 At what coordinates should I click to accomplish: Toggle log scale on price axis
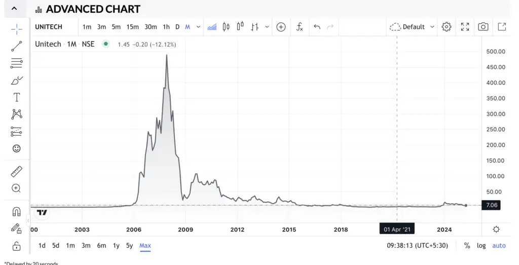pos(481,246)
